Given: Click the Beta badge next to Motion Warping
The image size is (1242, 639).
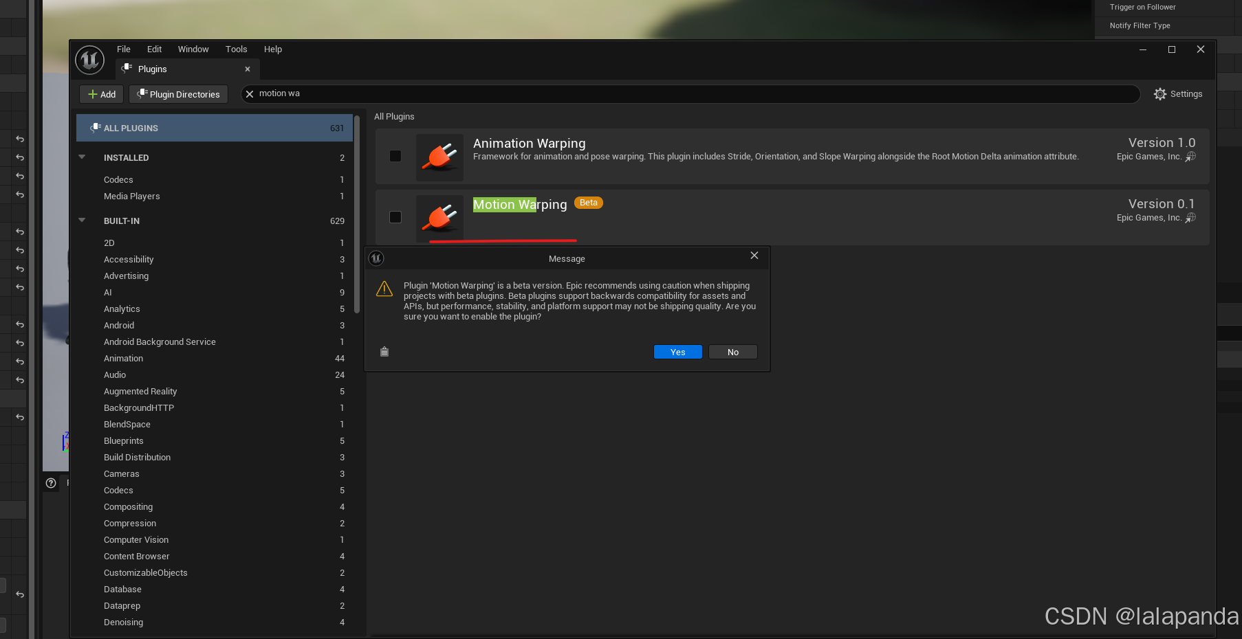Looking at the screenshot, I should point(589,203).
